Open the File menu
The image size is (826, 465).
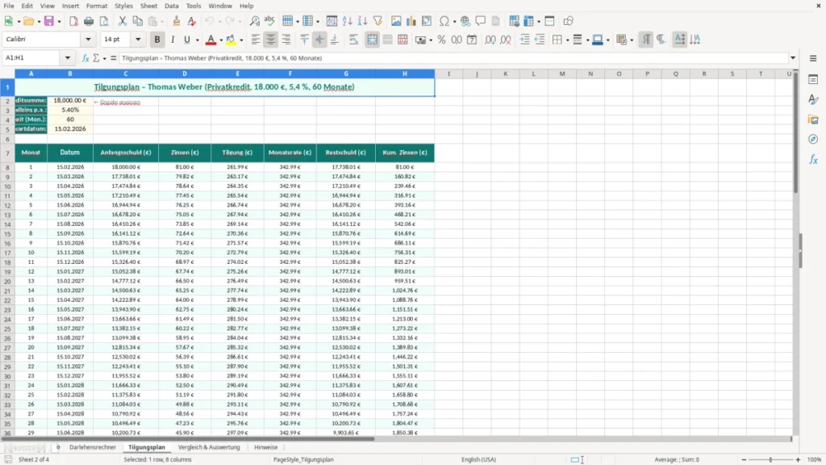pyautogui.click(x=9, y=6)
